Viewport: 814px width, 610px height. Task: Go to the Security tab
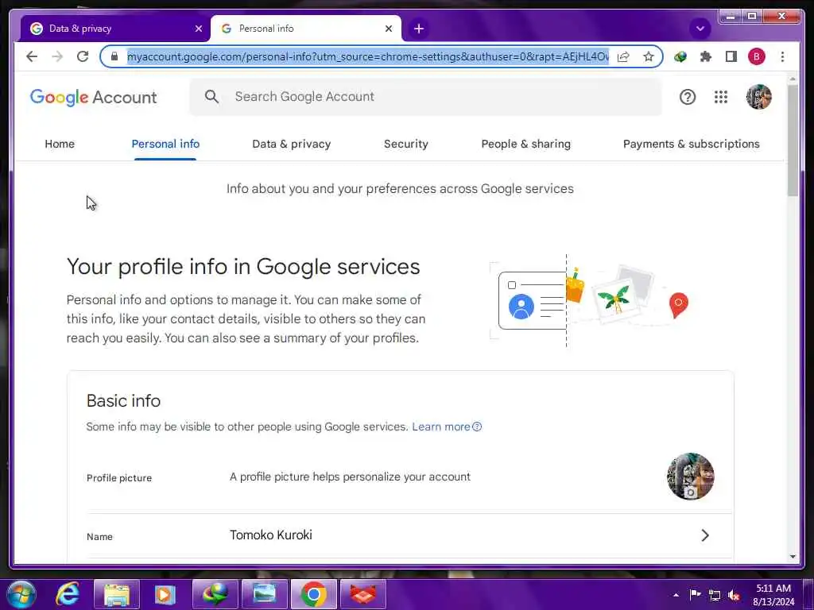406,145
